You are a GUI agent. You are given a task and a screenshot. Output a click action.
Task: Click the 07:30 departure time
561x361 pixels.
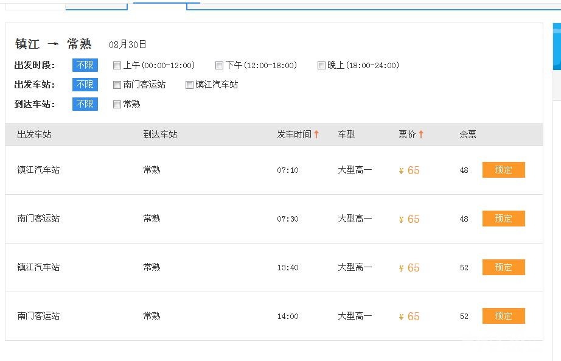click(x=288, y=219)
